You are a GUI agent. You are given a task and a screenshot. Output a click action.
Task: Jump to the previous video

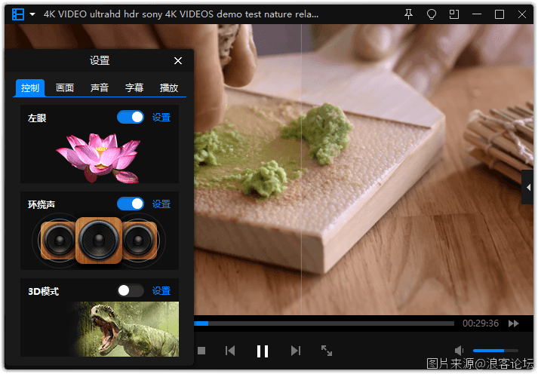pos(230,351)
